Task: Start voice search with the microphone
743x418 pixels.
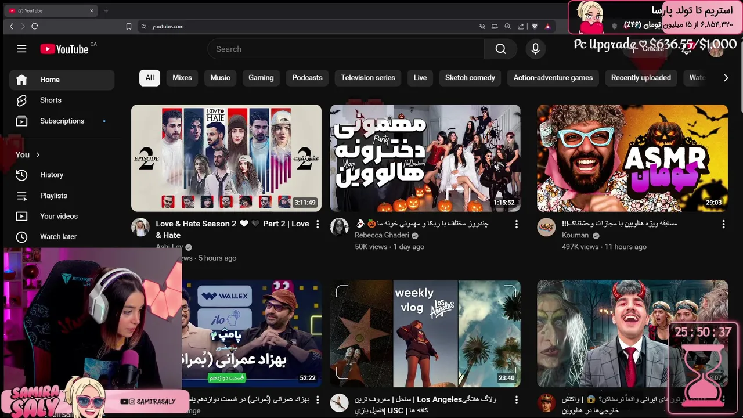Action: [x=535, y=49]
